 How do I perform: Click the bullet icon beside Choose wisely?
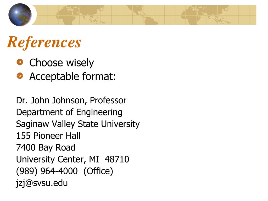point(20,62)
